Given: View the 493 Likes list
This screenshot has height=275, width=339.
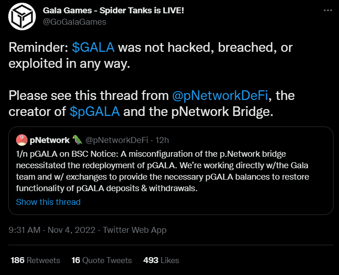Looking at the screenshot, I should point(161,260).
